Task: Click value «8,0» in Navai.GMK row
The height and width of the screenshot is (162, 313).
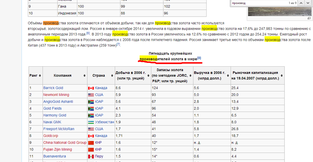Action: (x=234, y=122)
